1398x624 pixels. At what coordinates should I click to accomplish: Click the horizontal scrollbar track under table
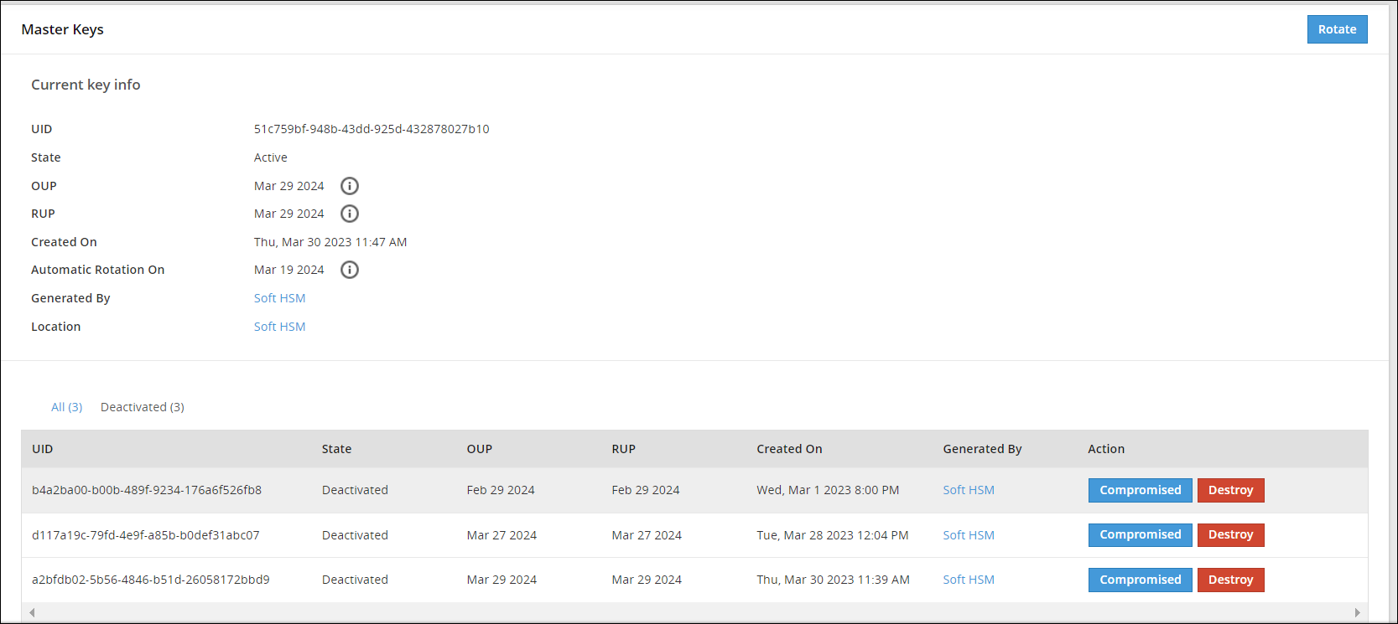click(x=694, y=612)
